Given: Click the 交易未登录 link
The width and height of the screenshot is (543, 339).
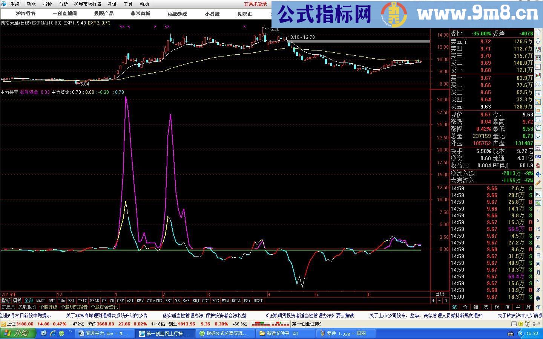Looking at the screenshot, I should [x=255, y=4].
